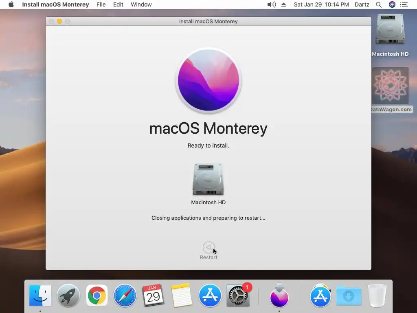Viewport: 417px width, 313px height.
Task: Open Spotlight search magnifier
Action: point(379,4)
